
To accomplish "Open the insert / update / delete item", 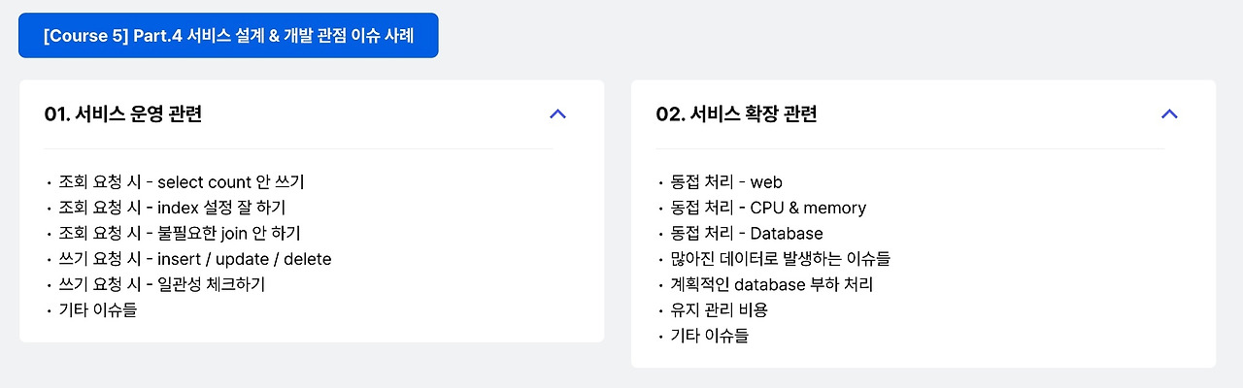I will [195, 259].
